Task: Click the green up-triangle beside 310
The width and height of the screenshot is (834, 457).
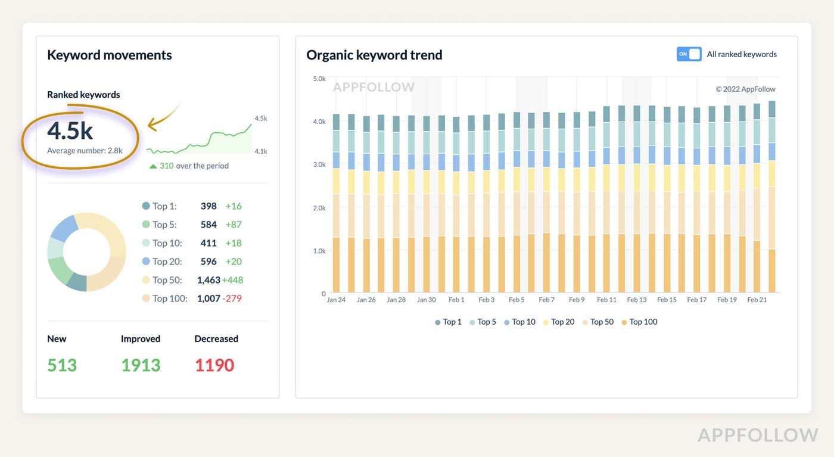Action: (x=153, y=166)
